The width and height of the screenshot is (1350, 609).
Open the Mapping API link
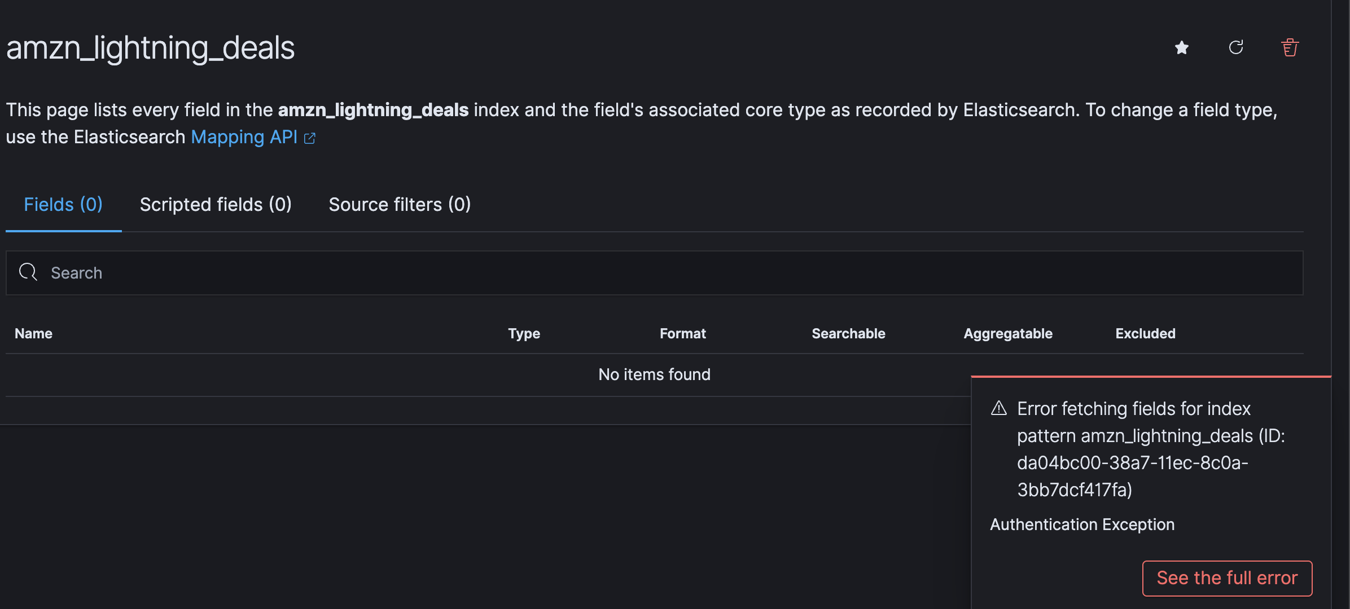pos(244,137)
